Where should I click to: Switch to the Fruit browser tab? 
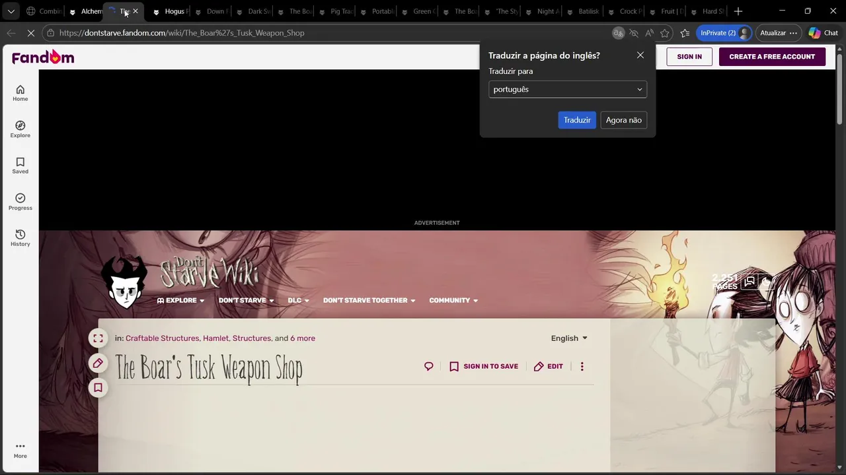[666, 11]
